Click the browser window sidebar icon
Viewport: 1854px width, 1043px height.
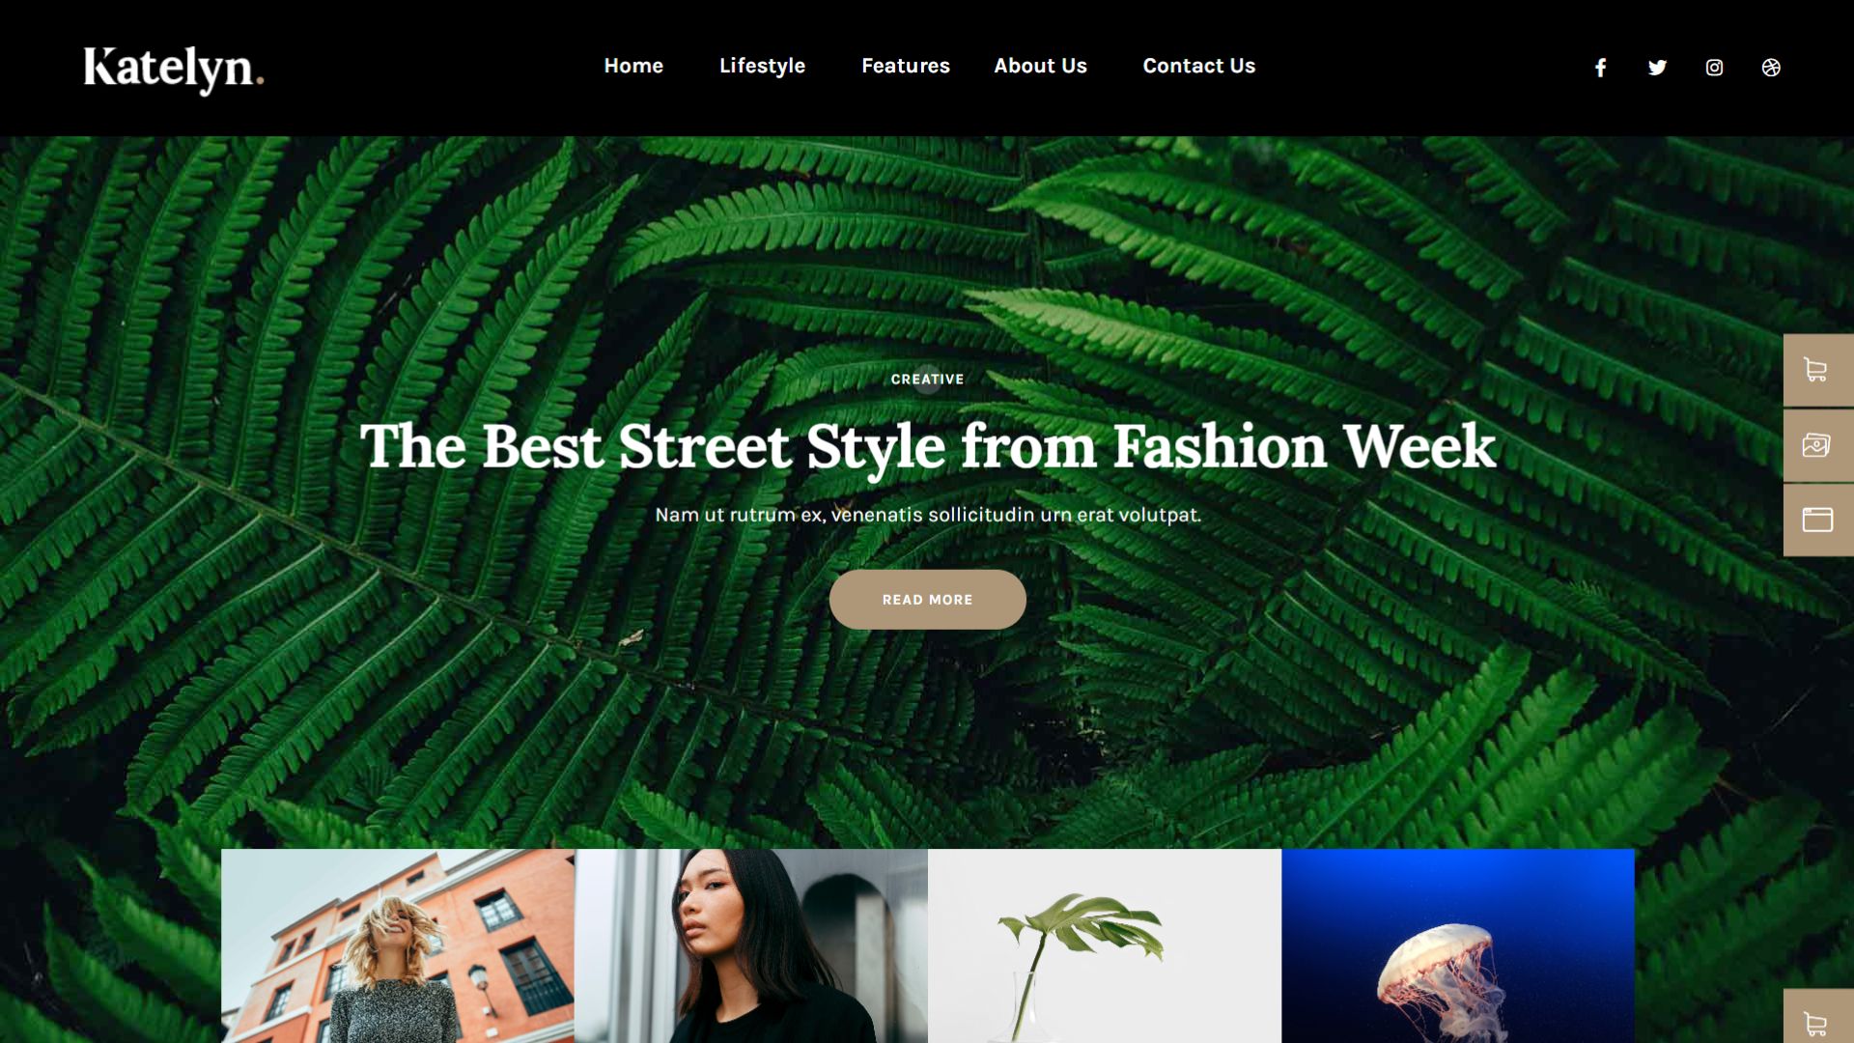(x=1818, y=520)
